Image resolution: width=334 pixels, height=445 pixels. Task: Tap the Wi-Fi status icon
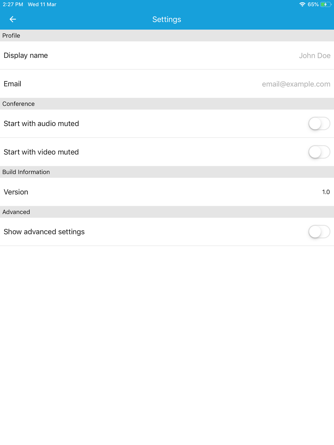(x=302, y=4)
